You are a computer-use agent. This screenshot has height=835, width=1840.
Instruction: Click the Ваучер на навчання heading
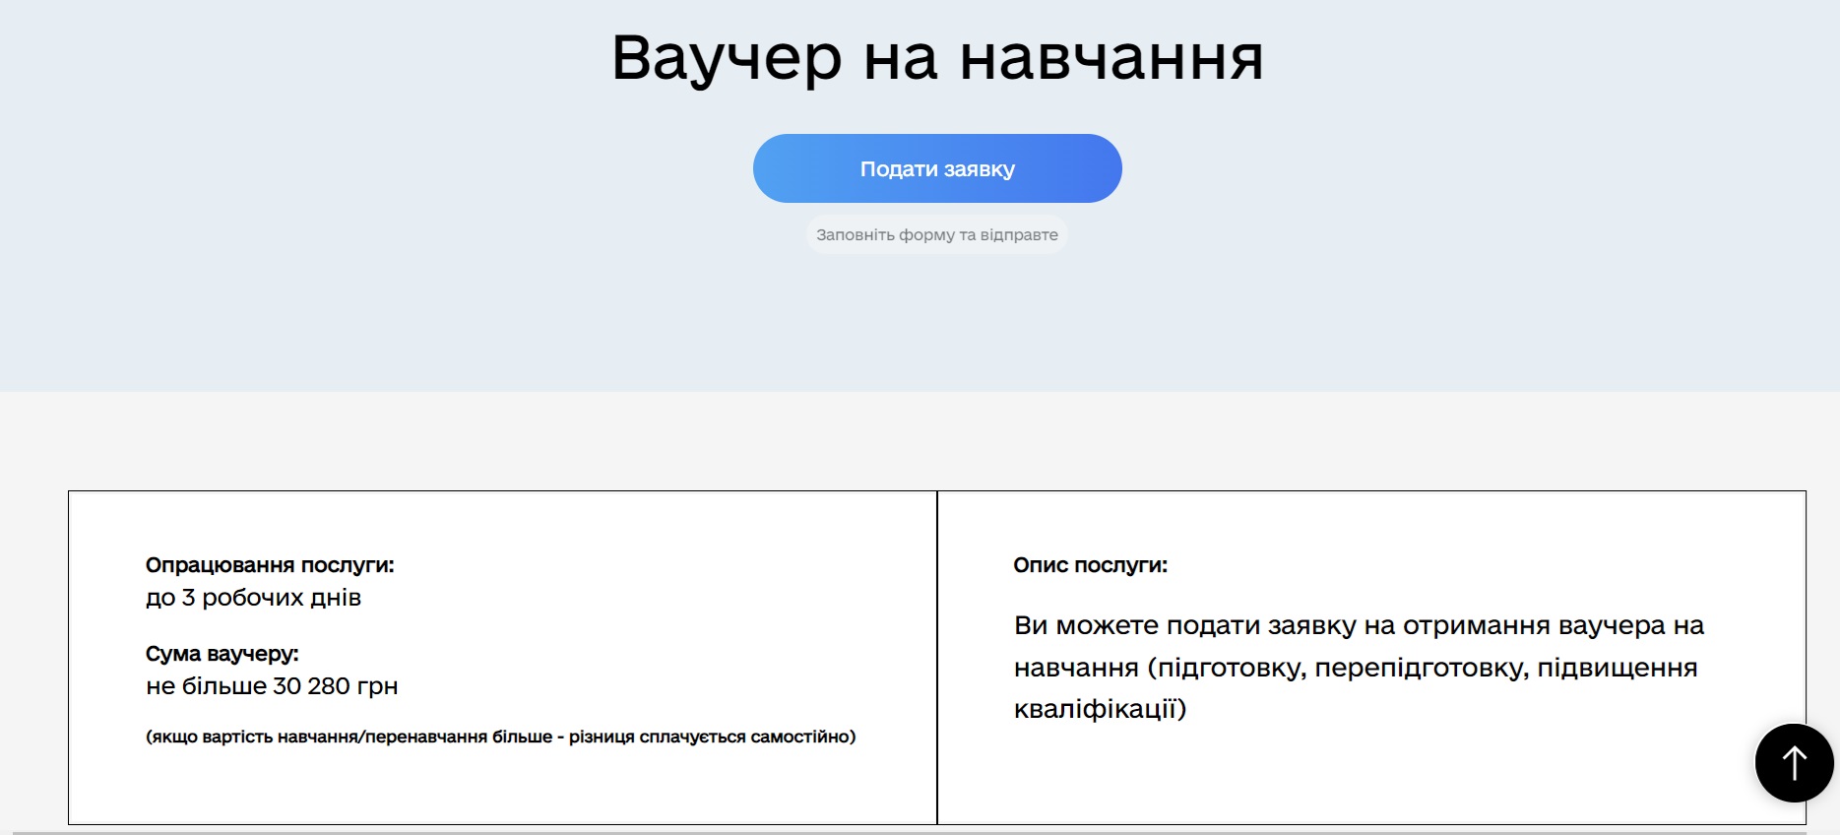click(x=936, y=57)
